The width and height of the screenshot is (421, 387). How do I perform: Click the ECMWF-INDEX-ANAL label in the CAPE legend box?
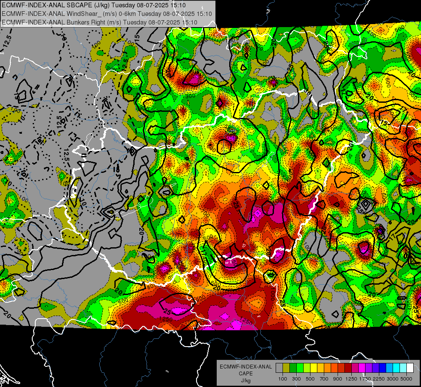point(246,367)
